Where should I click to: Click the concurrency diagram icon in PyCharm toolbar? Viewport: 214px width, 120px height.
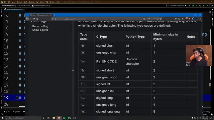point(204,6)
